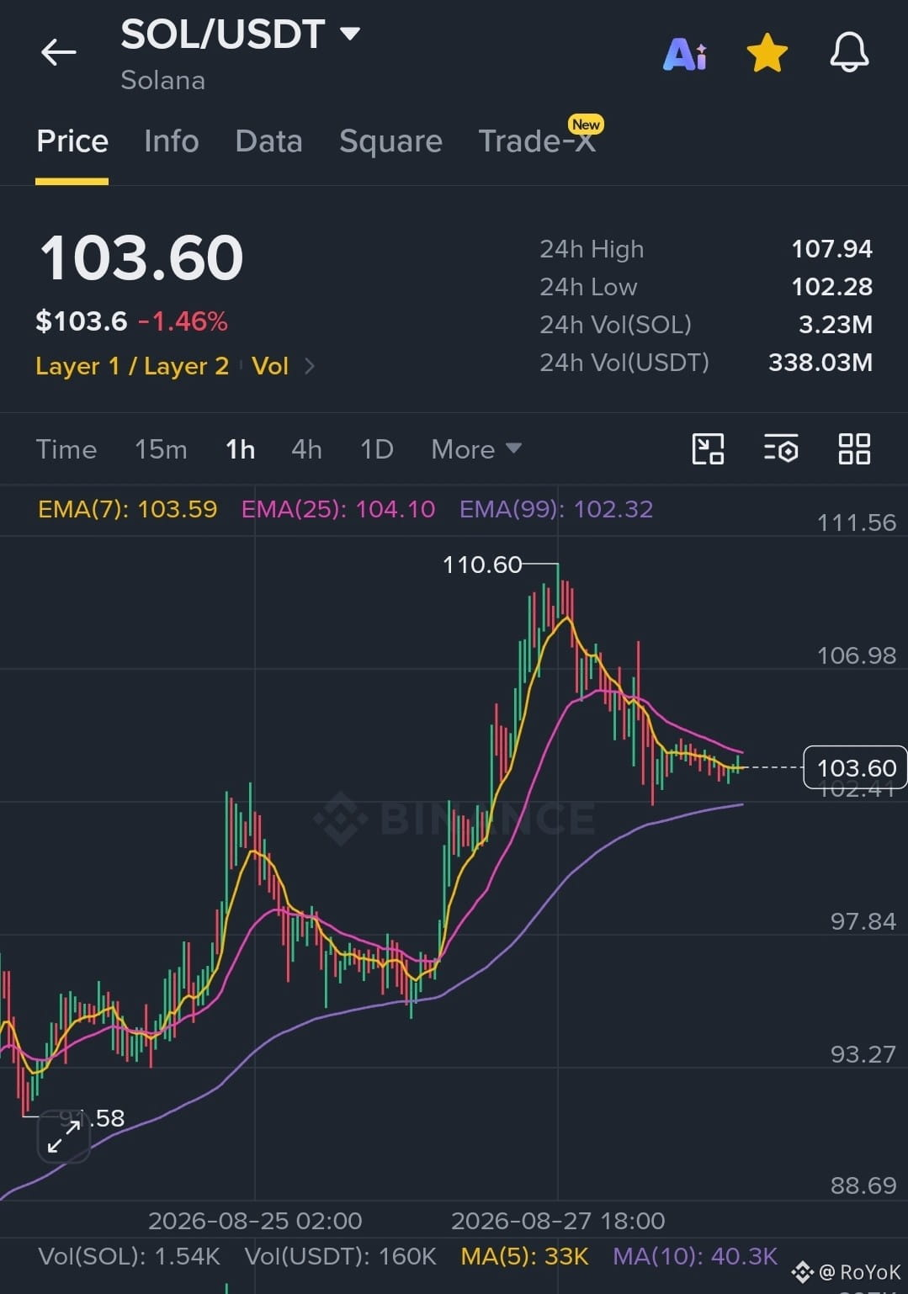Tap the 24h Vol(SOL) value 3.23M

point(836,325)
